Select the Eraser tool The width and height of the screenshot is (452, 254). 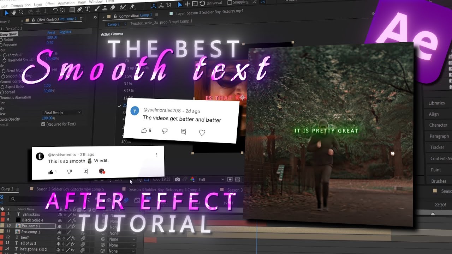tap(113, 7)
